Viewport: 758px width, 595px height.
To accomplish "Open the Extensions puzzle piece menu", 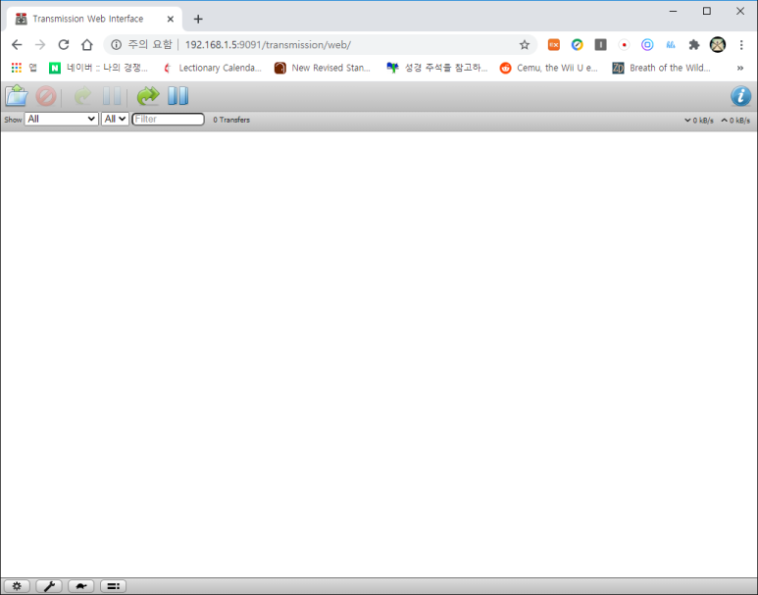I will [694, 45].
